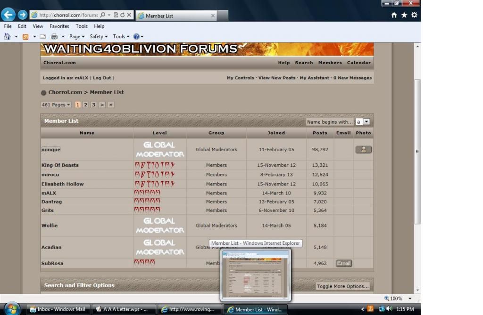Open the forum Calendar link
This screenshot has width=483, height=315.
click(359, 63)
